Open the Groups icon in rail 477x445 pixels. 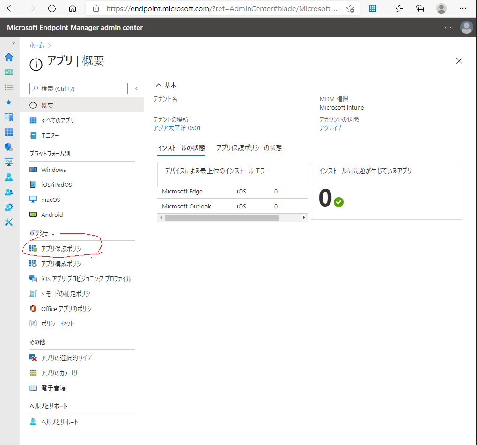tap(9, 192)
